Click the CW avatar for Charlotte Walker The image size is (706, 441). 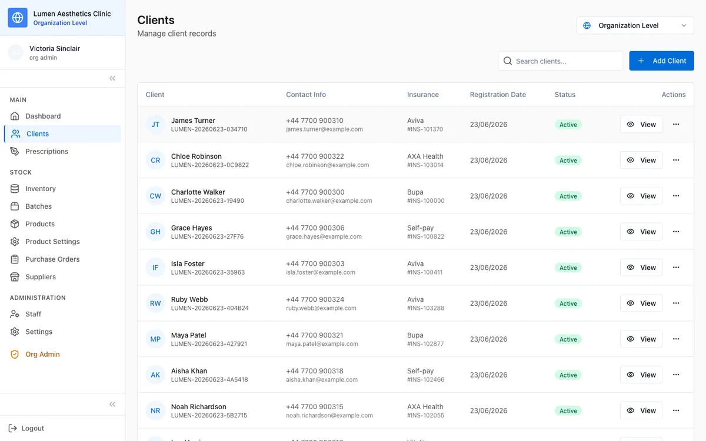pos(155,196)
